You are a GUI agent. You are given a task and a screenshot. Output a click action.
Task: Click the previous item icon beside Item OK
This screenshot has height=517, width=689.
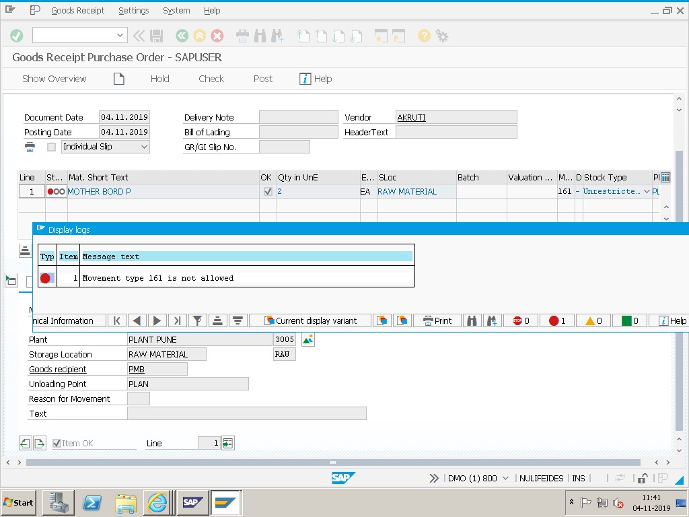point(25,443)
